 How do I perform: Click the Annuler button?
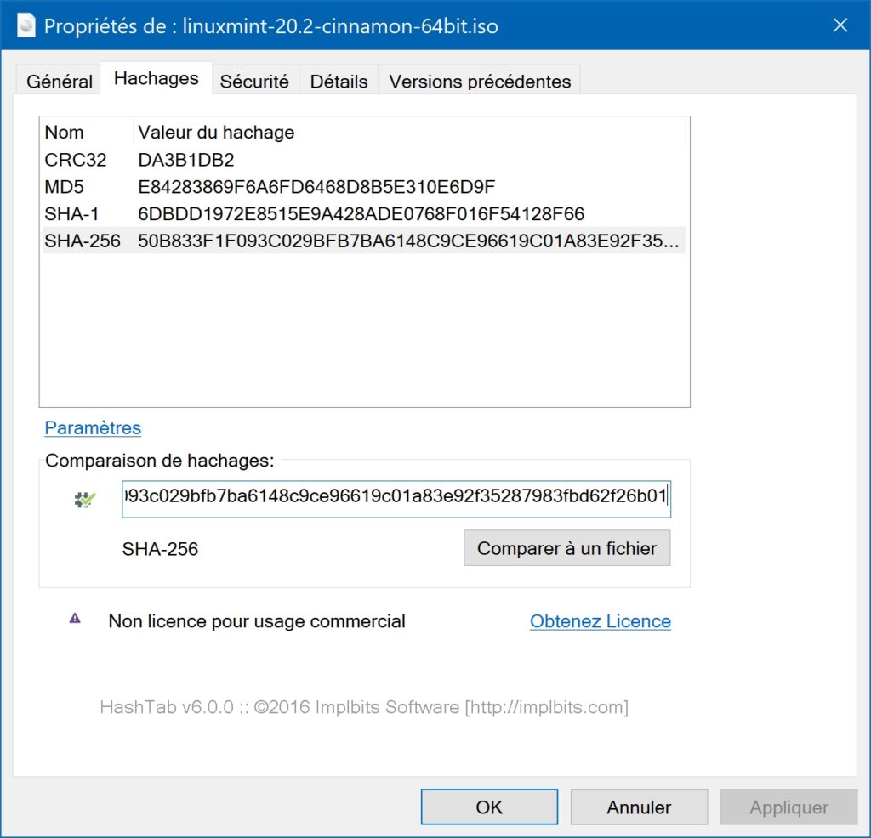point(639,807)
